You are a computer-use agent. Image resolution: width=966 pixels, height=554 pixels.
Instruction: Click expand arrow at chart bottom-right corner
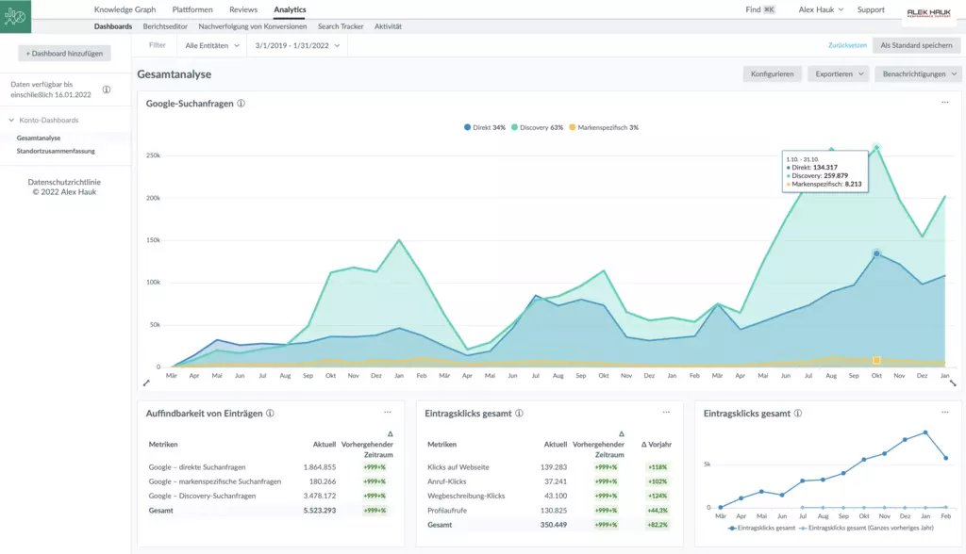[953, 383]
